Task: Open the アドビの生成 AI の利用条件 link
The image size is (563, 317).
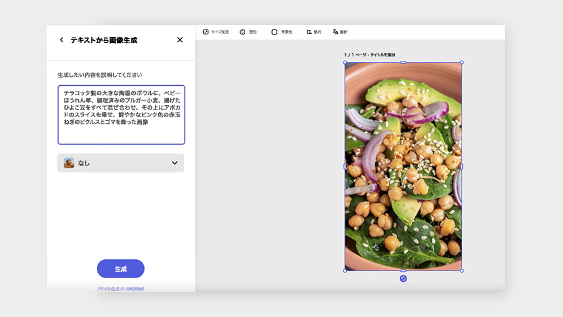Action: click(x=121, y=289)
